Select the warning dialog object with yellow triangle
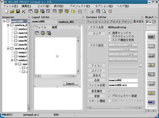Viewport: 159px width, 118px height. pyautogui.click(x=151, y=65)
